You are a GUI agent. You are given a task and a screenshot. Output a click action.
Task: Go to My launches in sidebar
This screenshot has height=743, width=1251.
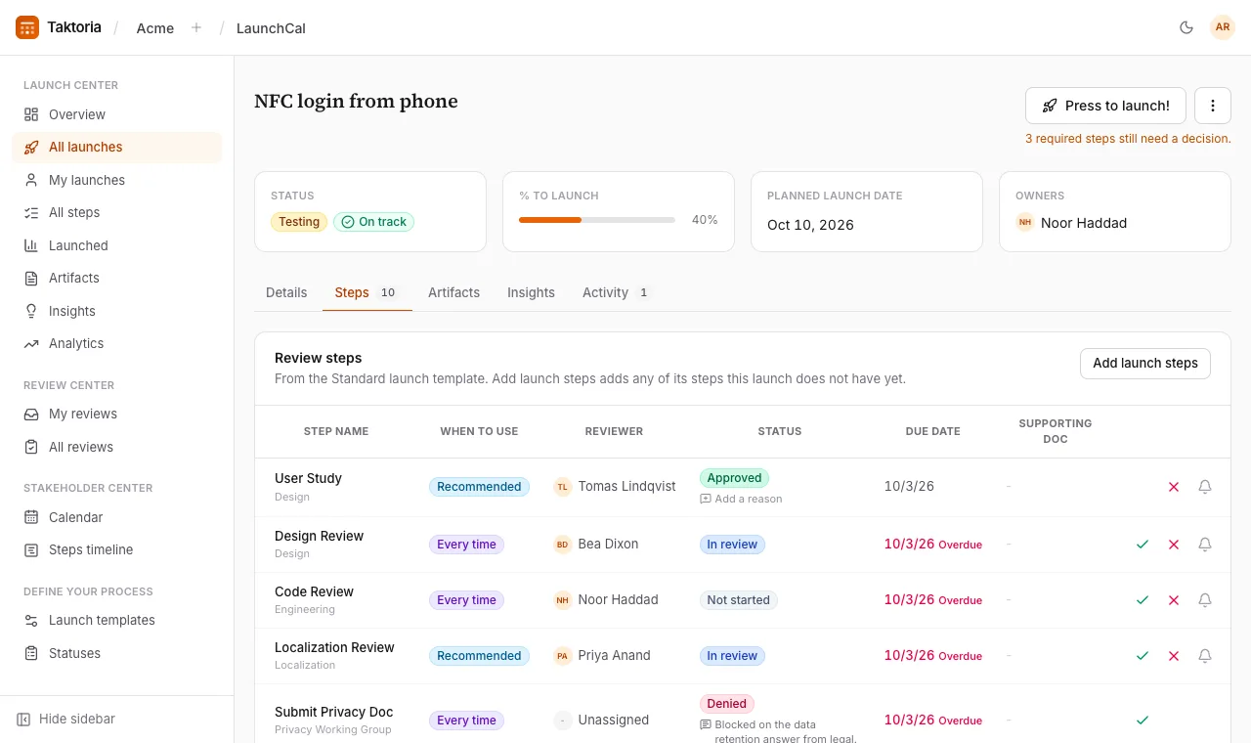(117, 180)
